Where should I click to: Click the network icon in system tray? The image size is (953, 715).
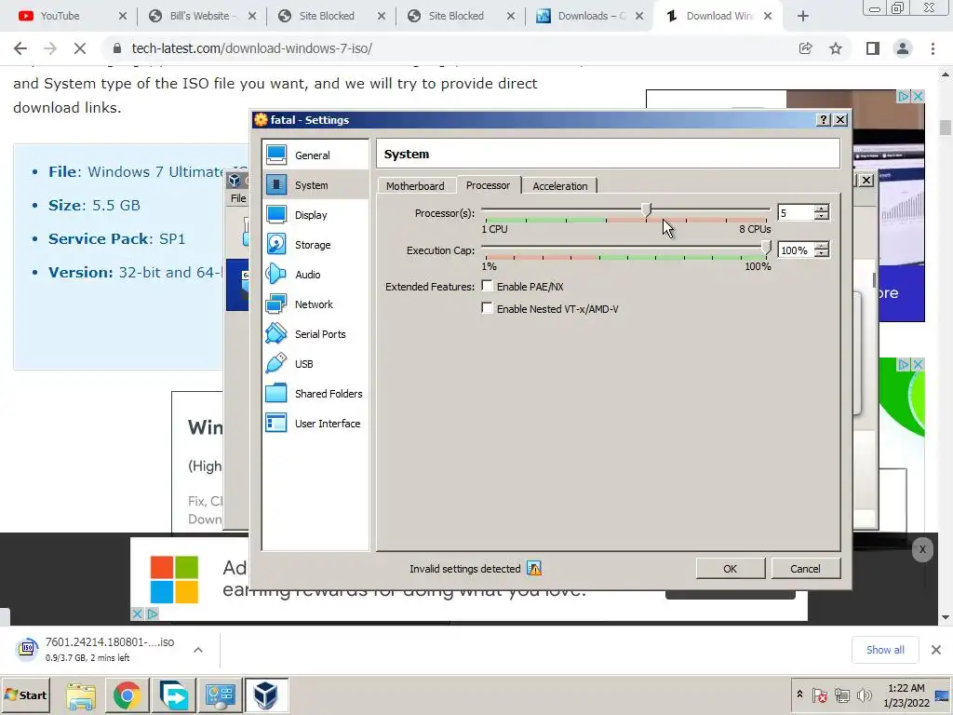pyautogui.click(x=841, y=695)
